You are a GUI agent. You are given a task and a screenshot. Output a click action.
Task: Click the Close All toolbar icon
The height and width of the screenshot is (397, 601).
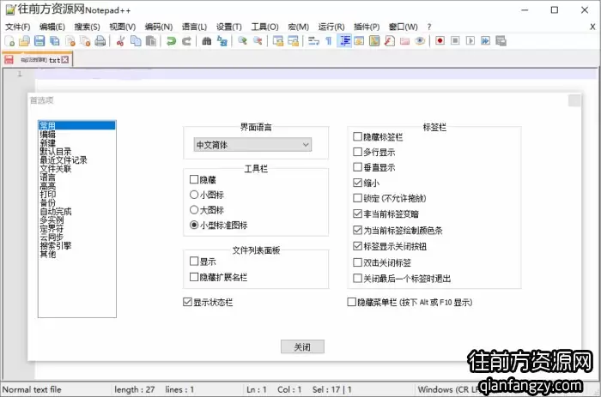[85, 40]
